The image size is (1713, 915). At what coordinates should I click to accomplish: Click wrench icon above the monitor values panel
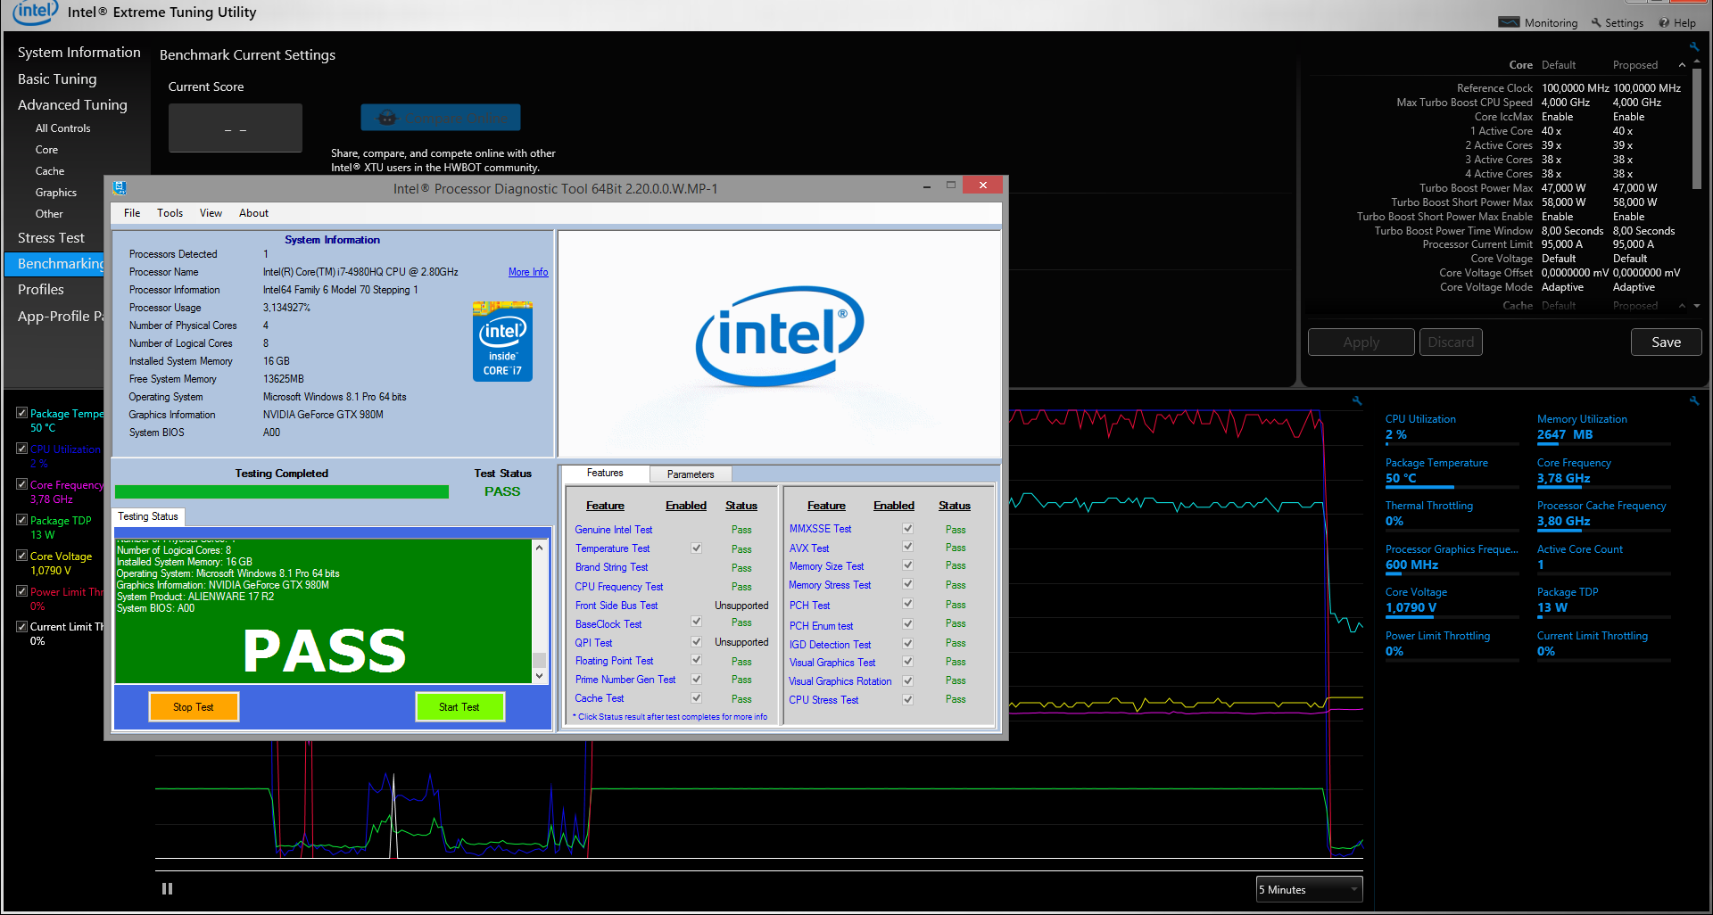tap(1693, 400)
